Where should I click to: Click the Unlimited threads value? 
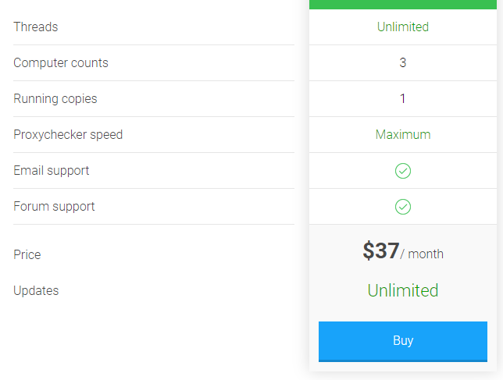click(x=403, y=27)
